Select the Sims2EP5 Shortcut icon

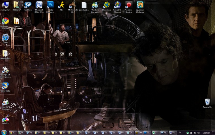[x=117, y=7]
